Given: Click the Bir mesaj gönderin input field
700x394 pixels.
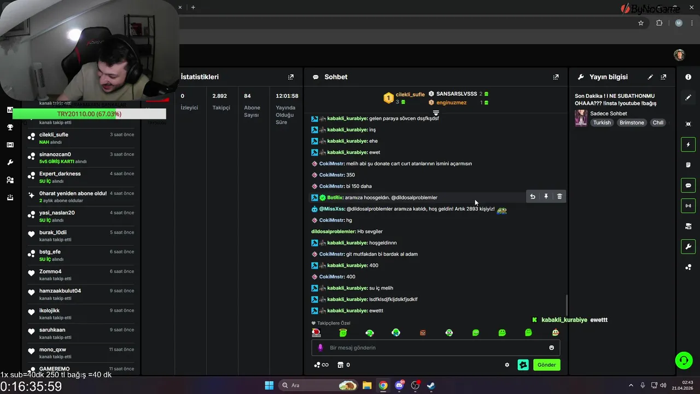Looking at the screenshot, I should tap(436, 347).
